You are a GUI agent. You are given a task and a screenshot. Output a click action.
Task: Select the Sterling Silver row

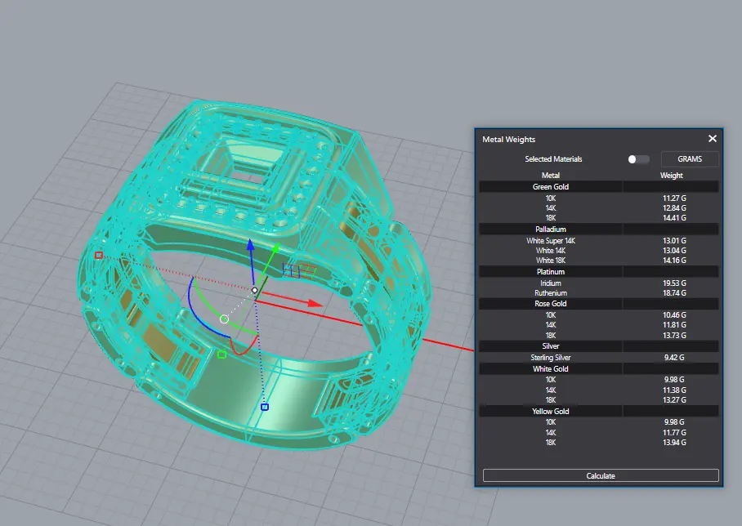click(x=550, y=358)
